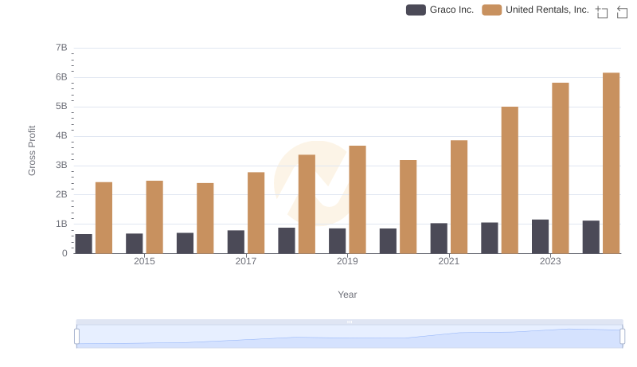637x367 pixels.
Task: Click the 2B y-axis label
Action: pyautogui.click(x=61, y=194)
